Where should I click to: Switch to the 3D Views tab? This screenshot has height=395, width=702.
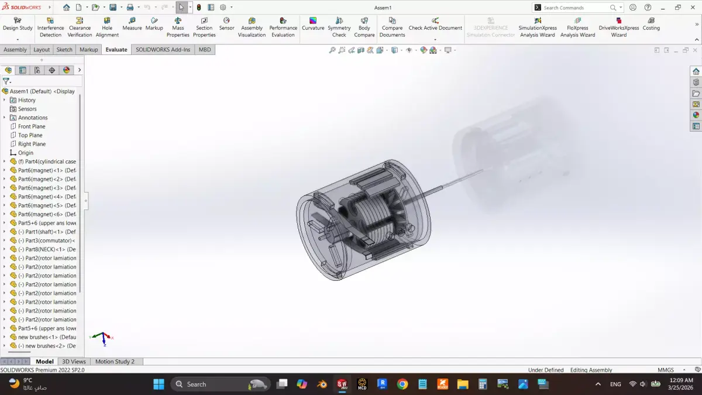click(74, 362)
